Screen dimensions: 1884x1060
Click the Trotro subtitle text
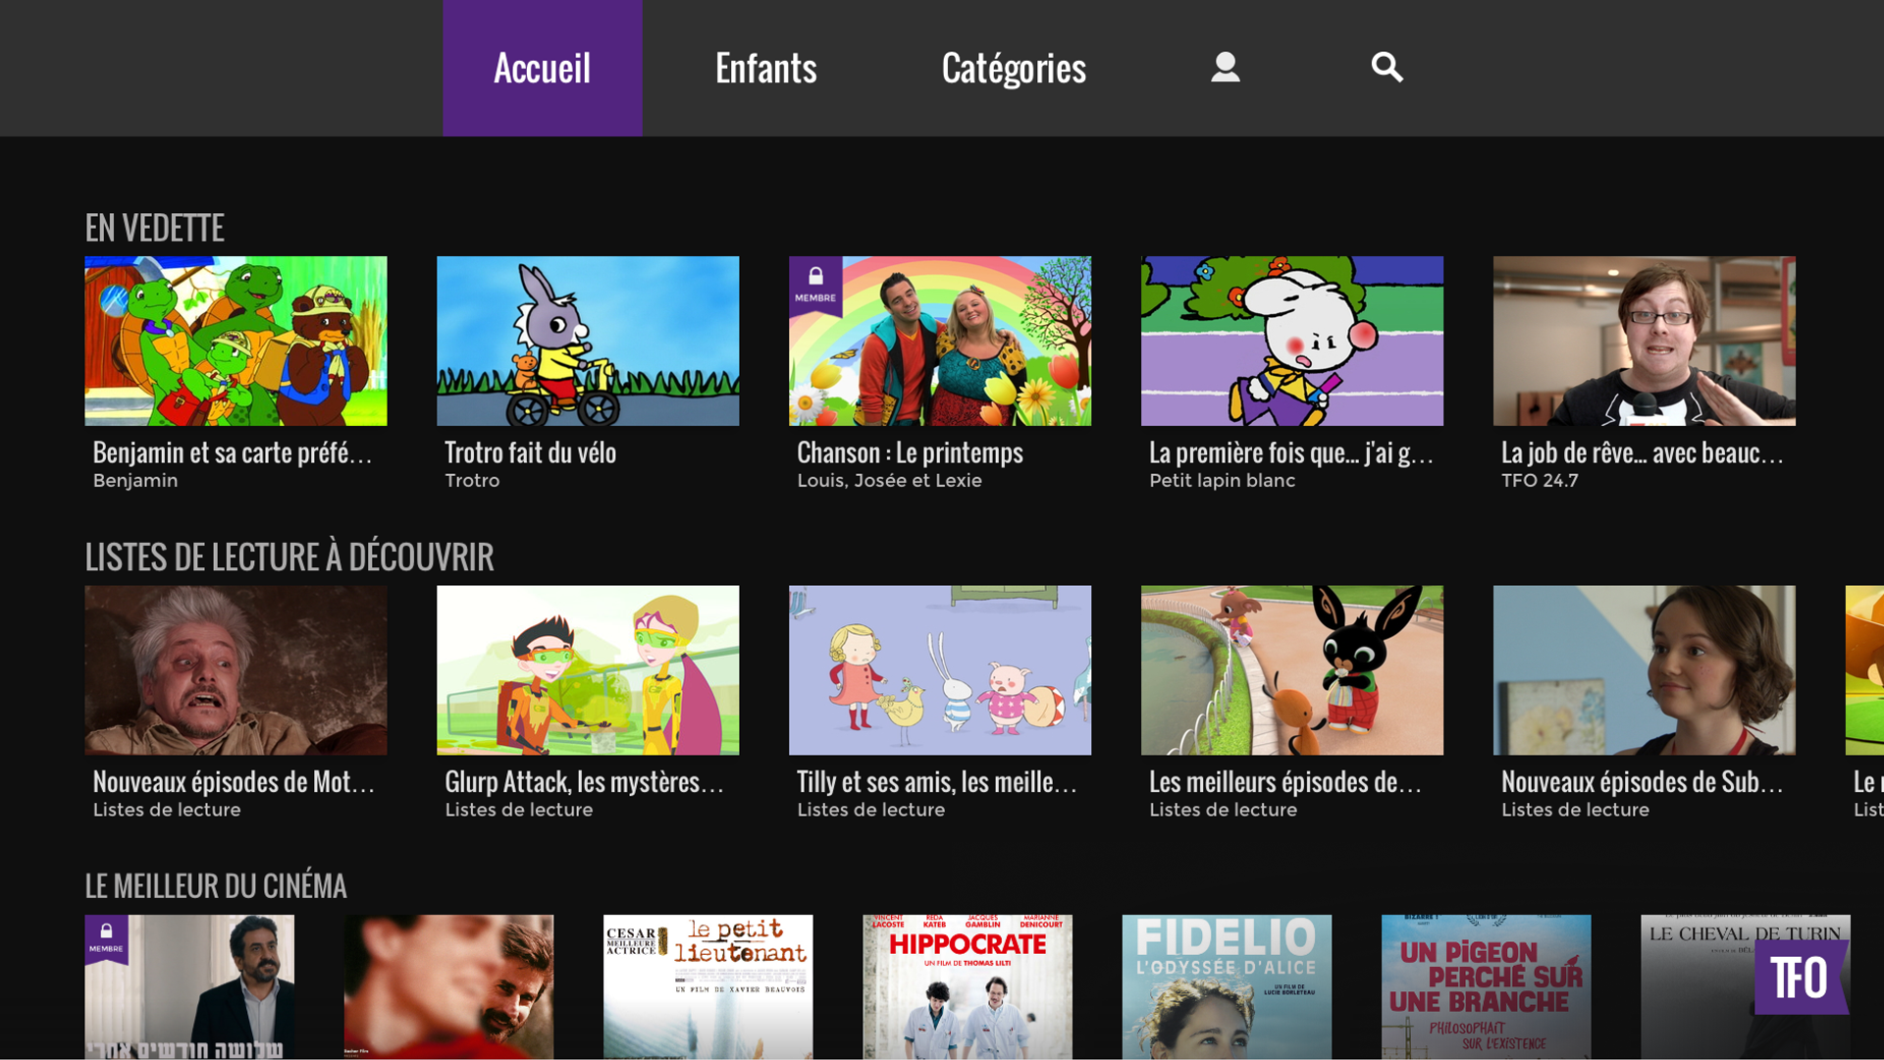coord(472,481)
